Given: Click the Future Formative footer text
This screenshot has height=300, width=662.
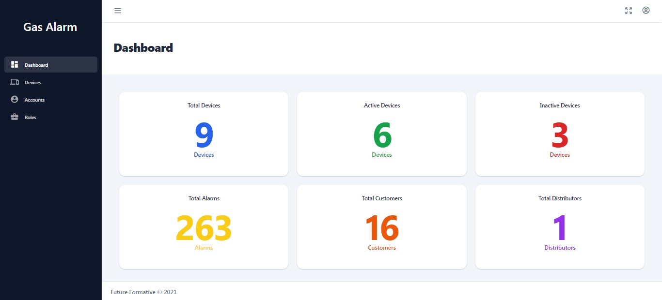Looking at the screenshot, I should [143, 292].
